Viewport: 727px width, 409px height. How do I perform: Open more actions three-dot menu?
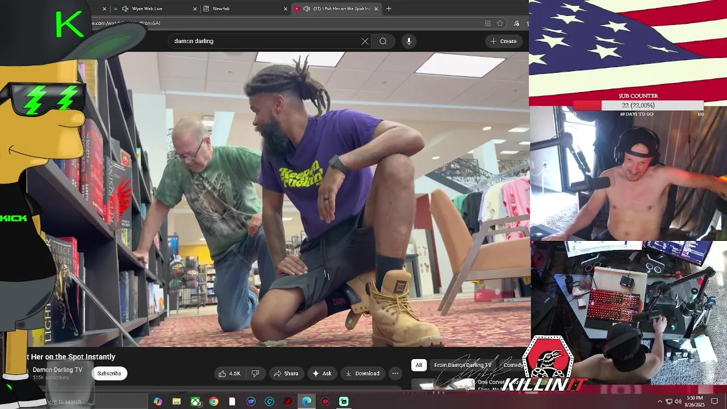[395, 373]
